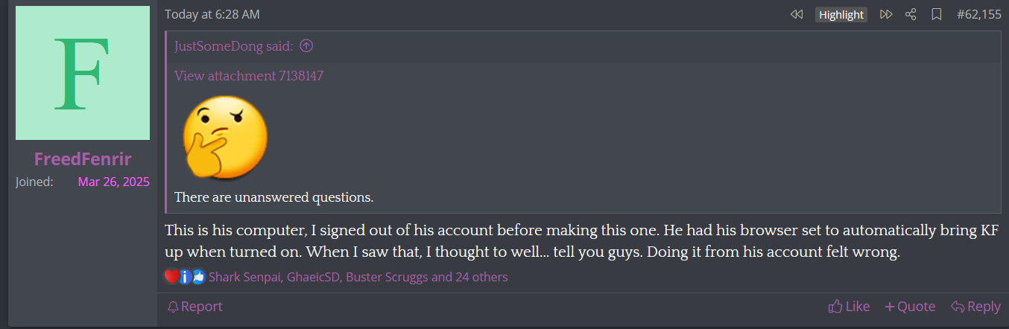Reply to this post
Viewport: 1009px width, 329px height.
pos(975,307)
